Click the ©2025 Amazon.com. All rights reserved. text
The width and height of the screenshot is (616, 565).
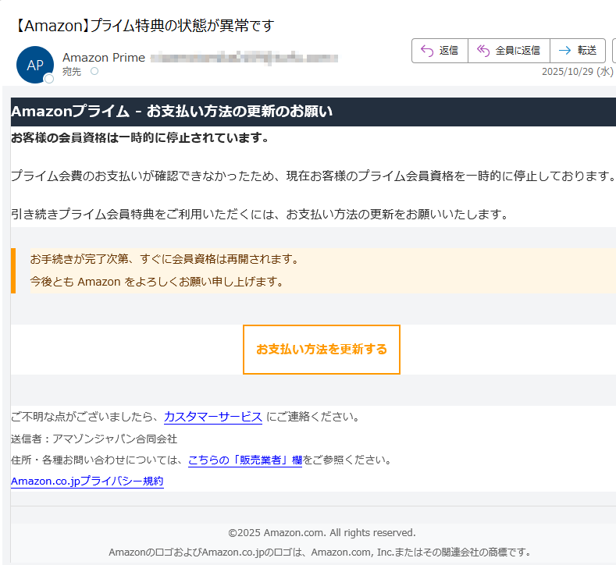click(x=322, y=533)
